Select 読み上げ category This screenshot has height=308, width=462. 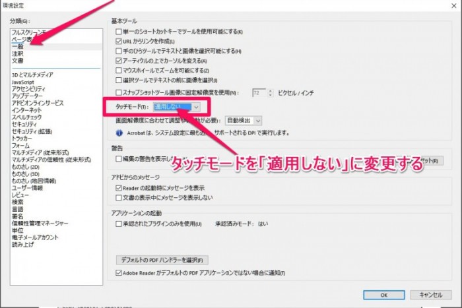coord(22,245)
